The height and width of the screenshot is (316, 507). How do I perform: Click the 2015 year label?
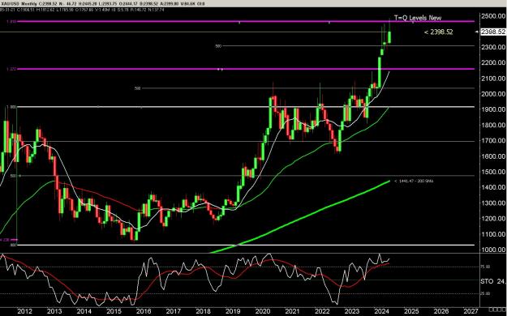click(x=114, y=311)
